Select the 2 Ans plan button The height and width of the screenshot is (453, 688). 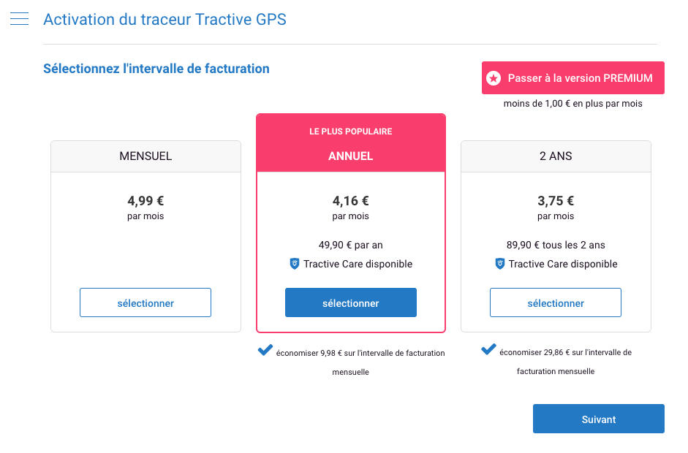pyautogui.click(x=556, y=302)
